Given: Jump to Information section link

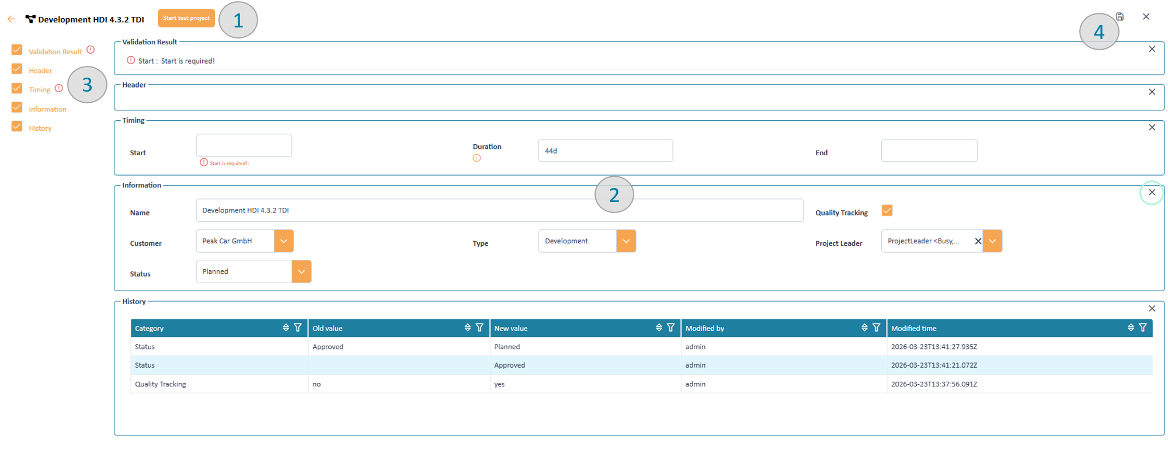Looking at the screenshot, I should tap(47, 109).
